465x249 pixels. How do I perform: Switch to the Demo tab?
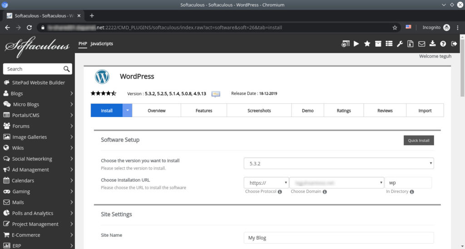[x=307, y=110]
